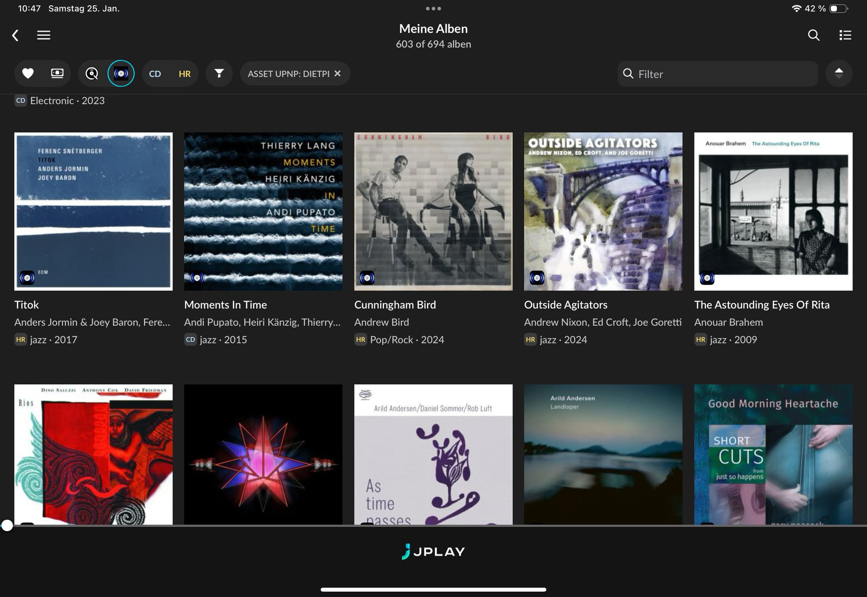The image size is (867, 597).
Task: Open artist Anouar Brahem
Action: (x=728, y=322)
